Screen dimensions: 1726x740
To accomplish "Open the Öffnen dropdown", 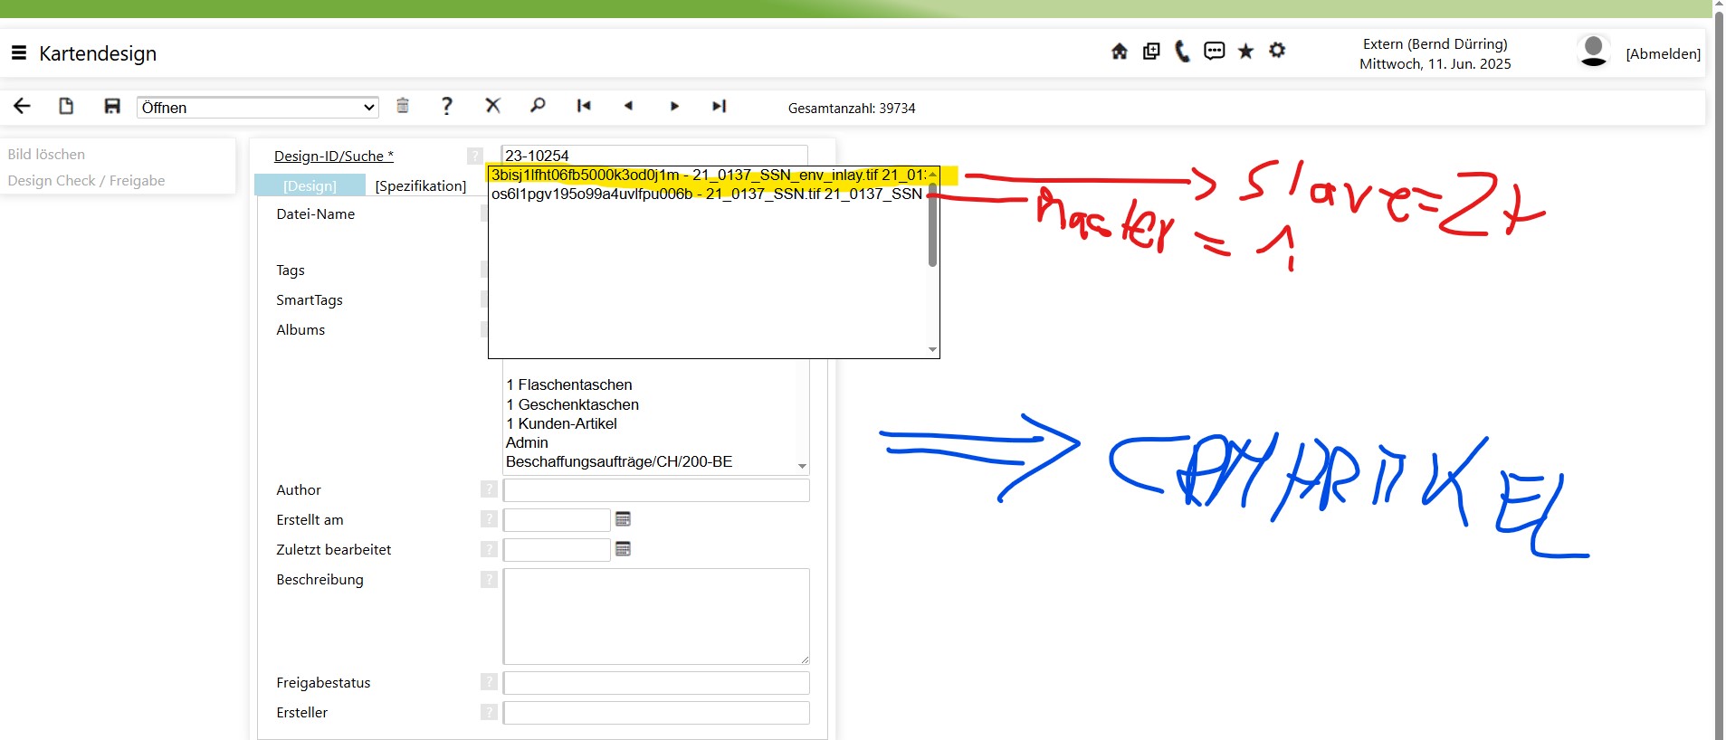I will [258, 108].
